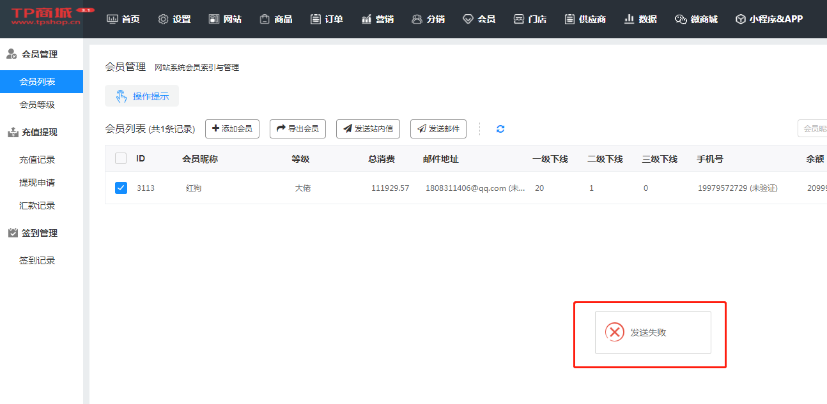
Task: Collapse the 签到管理 sidebar section
Action: pos(39,233)
